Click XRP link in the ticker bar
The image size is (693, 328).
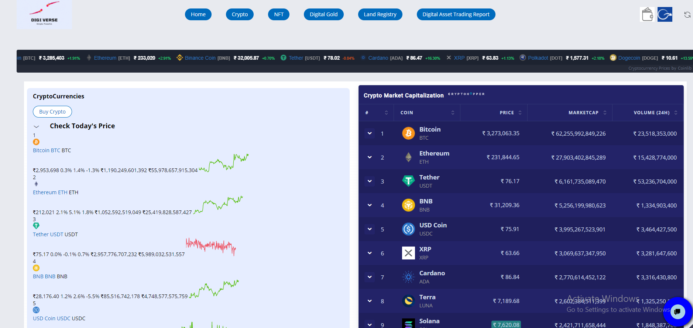click(459, 58)
